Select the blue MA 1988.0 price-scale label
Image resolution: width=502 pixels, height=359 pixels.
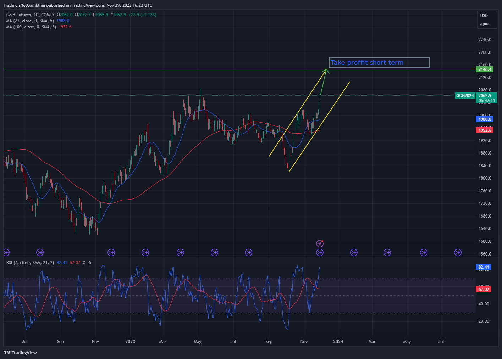484,119
